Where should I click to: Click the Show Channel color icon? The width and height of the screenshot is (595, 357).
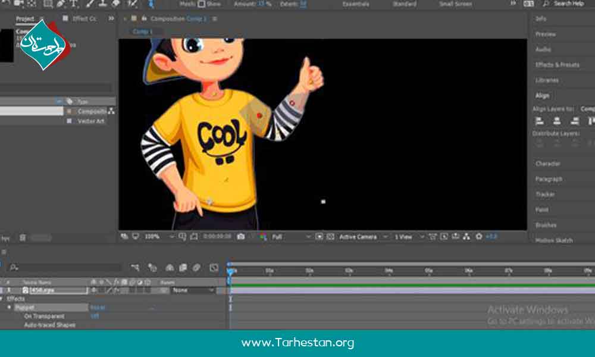click(x=263, y=236)
